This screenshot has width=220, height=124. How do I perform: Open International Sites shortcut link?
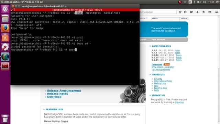[163, 81]
